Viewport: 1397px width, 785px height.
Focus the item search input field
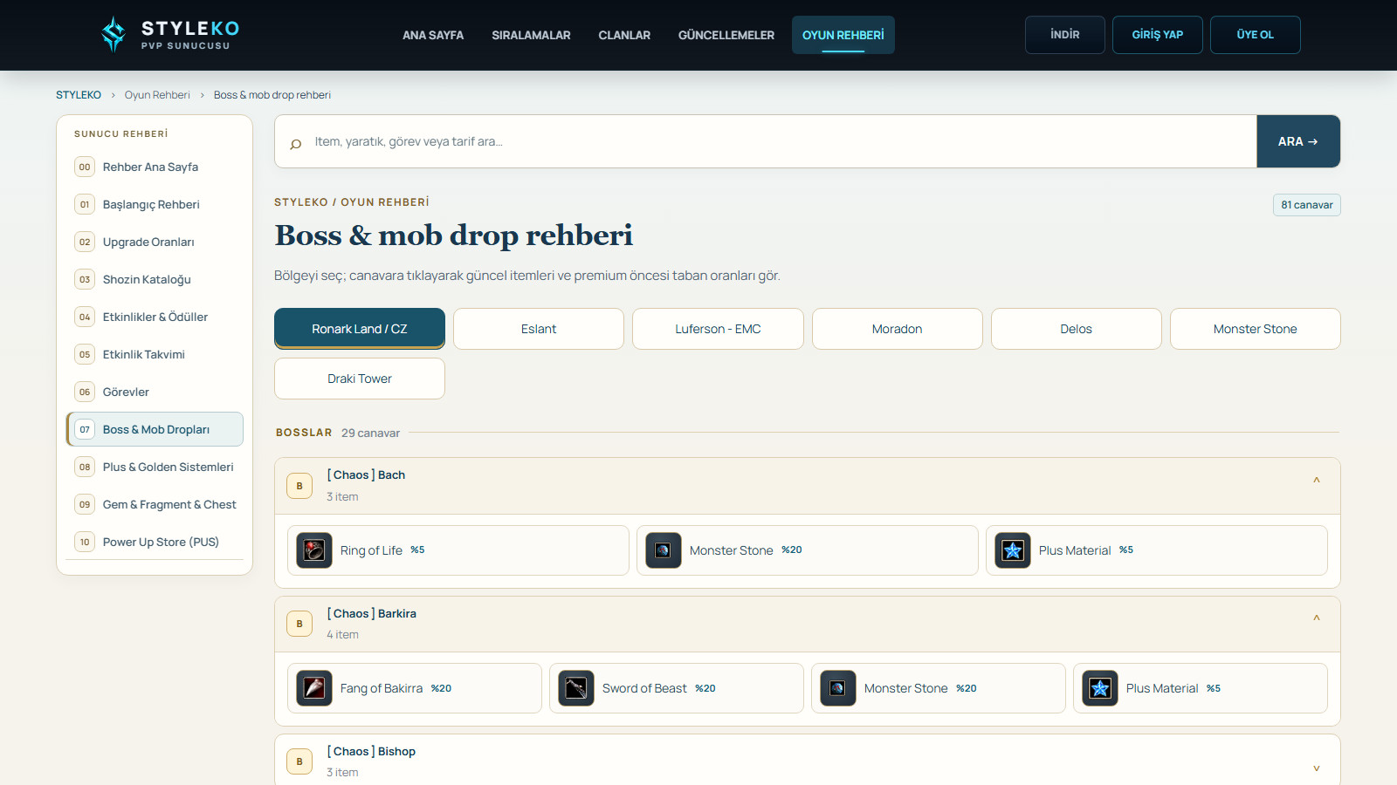(781, 141)
